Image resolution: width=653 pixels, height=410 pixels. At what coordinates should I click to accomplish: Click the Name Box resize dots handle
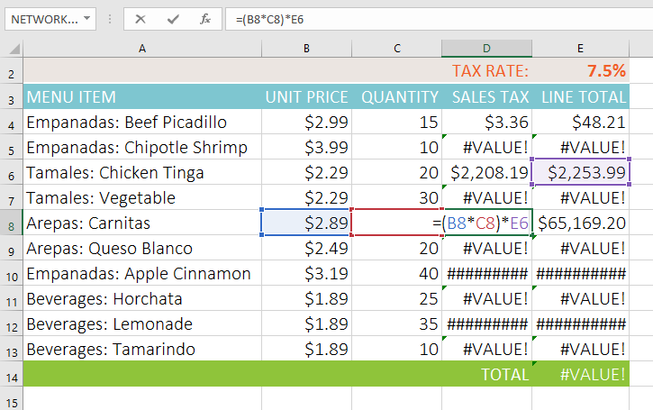click(110, 18)
